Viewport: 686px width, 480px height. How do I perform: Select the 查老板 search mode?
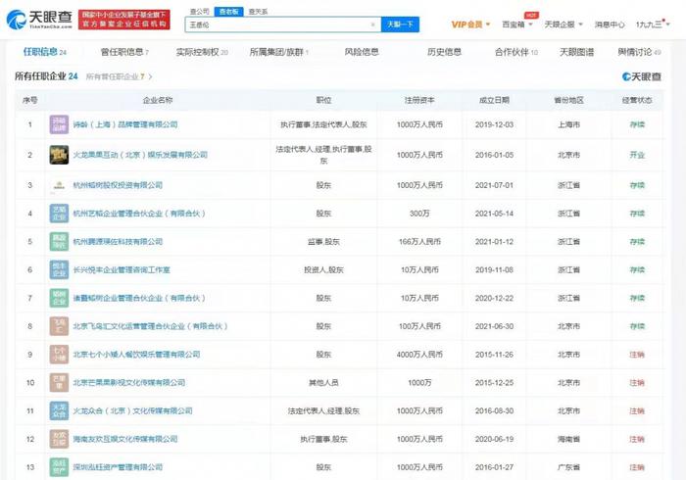pyautogui.click(x=228, y=12)
